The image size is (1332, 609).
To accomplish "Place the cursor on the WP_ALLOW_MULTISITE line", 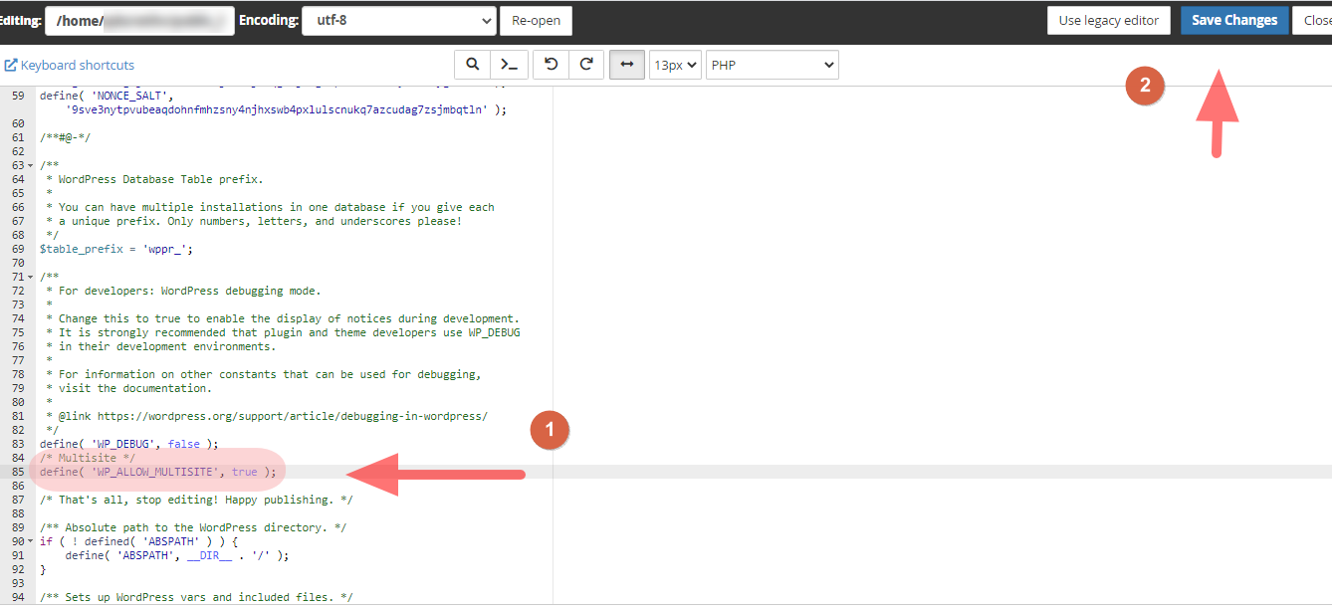I will tap(157, 472).
